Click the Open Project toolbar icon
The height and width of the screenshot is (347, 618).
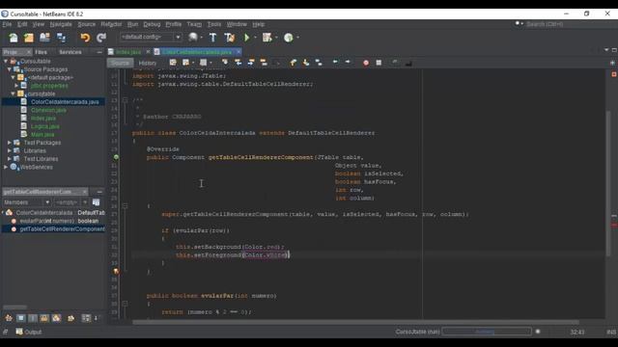tap(44, 38)
